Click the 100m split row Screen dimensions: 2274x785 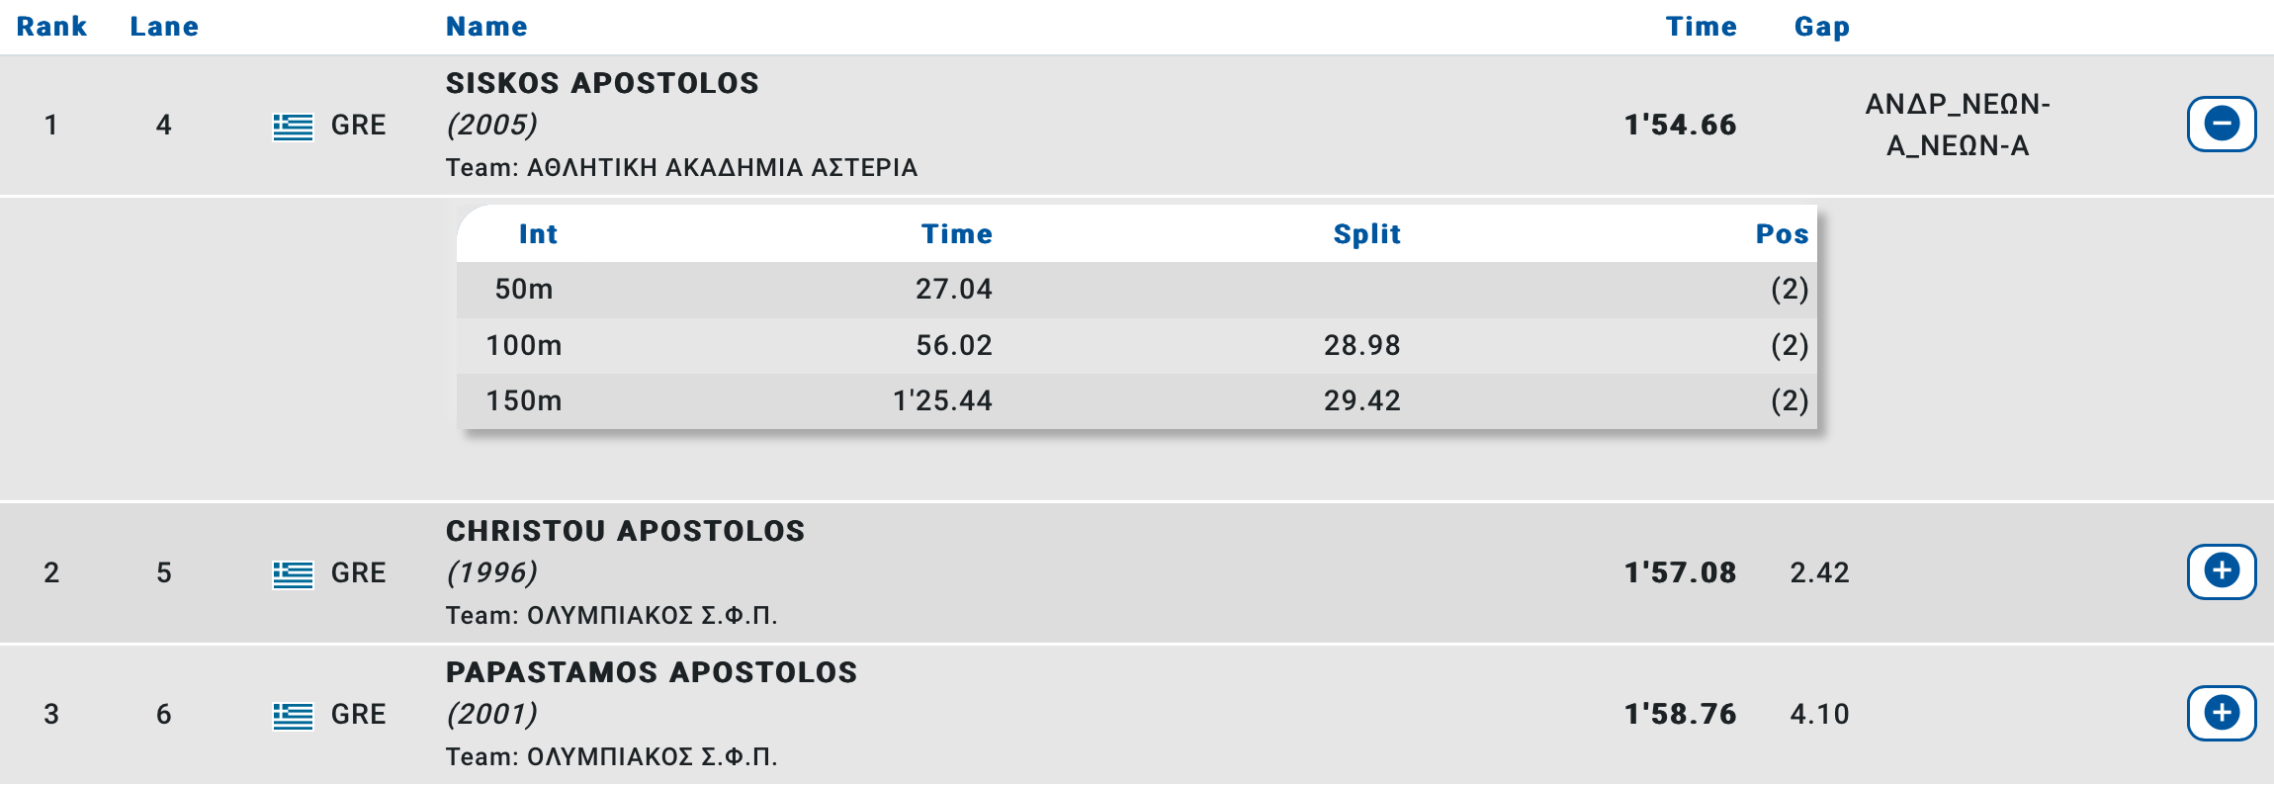[1137, 345]
